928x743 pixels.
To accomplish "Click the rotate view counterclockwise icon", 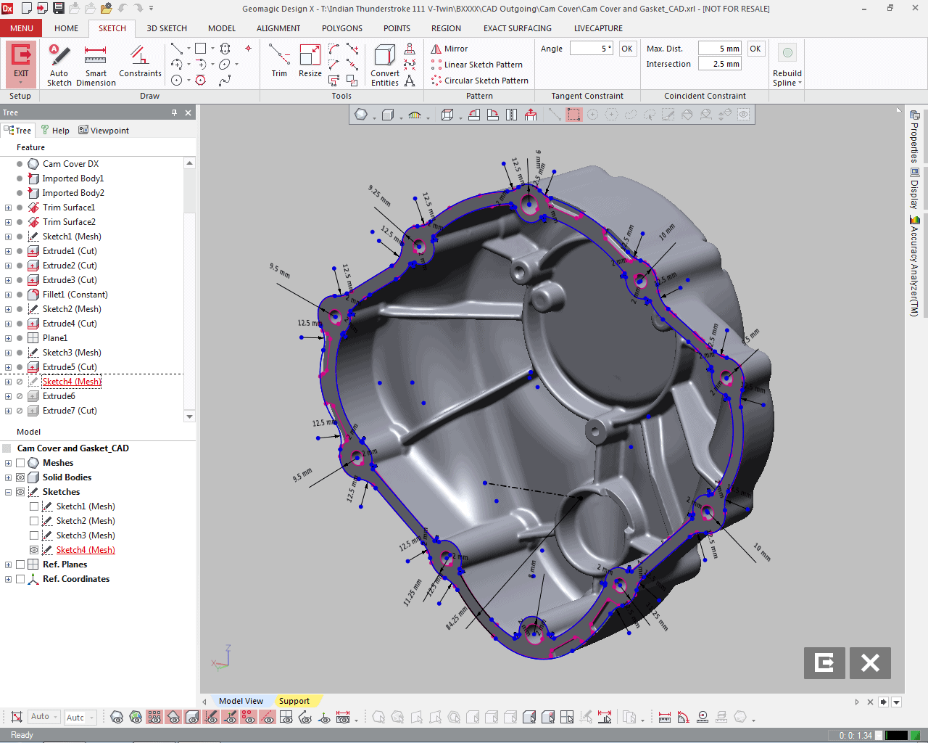I will [474, 115].
